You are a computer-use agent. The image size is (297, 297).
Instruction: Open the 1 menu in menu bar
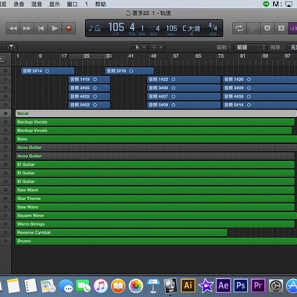tap(86, 4)
